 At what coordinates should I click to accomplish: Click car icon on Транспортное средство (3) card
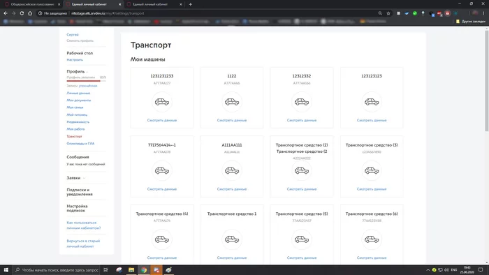372,171
